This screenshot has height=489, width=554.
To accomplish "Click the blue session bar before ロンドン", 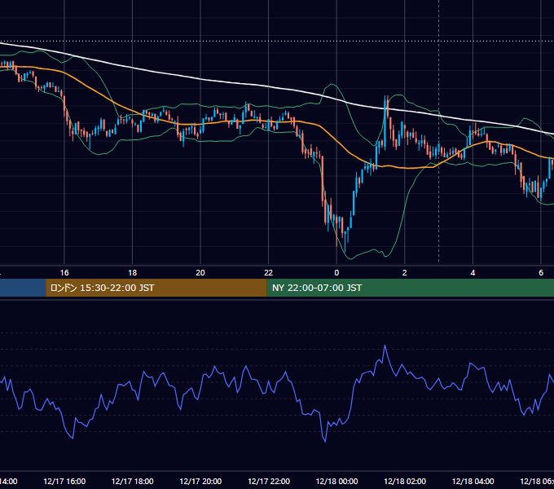I will tap(23, 288).
